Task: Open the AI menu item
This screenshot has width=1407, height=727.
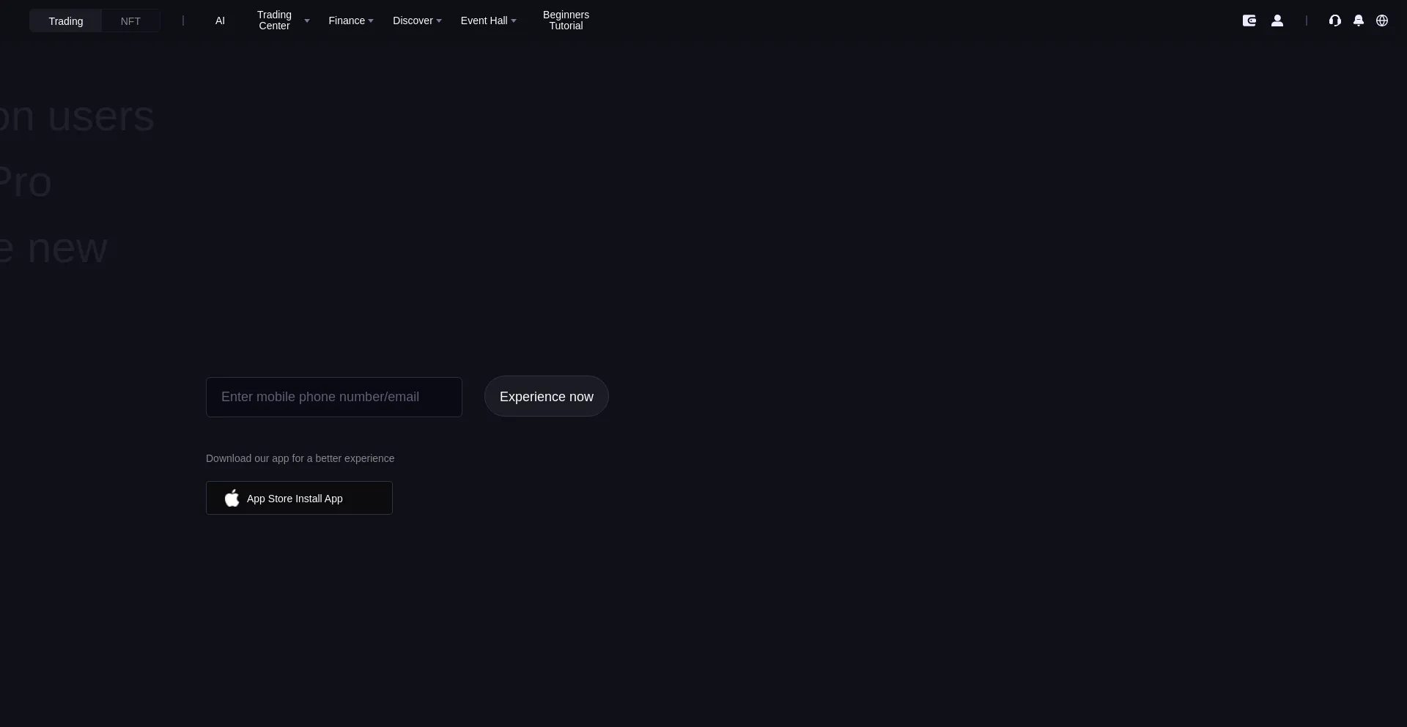Action: click(x=220, y=20)
